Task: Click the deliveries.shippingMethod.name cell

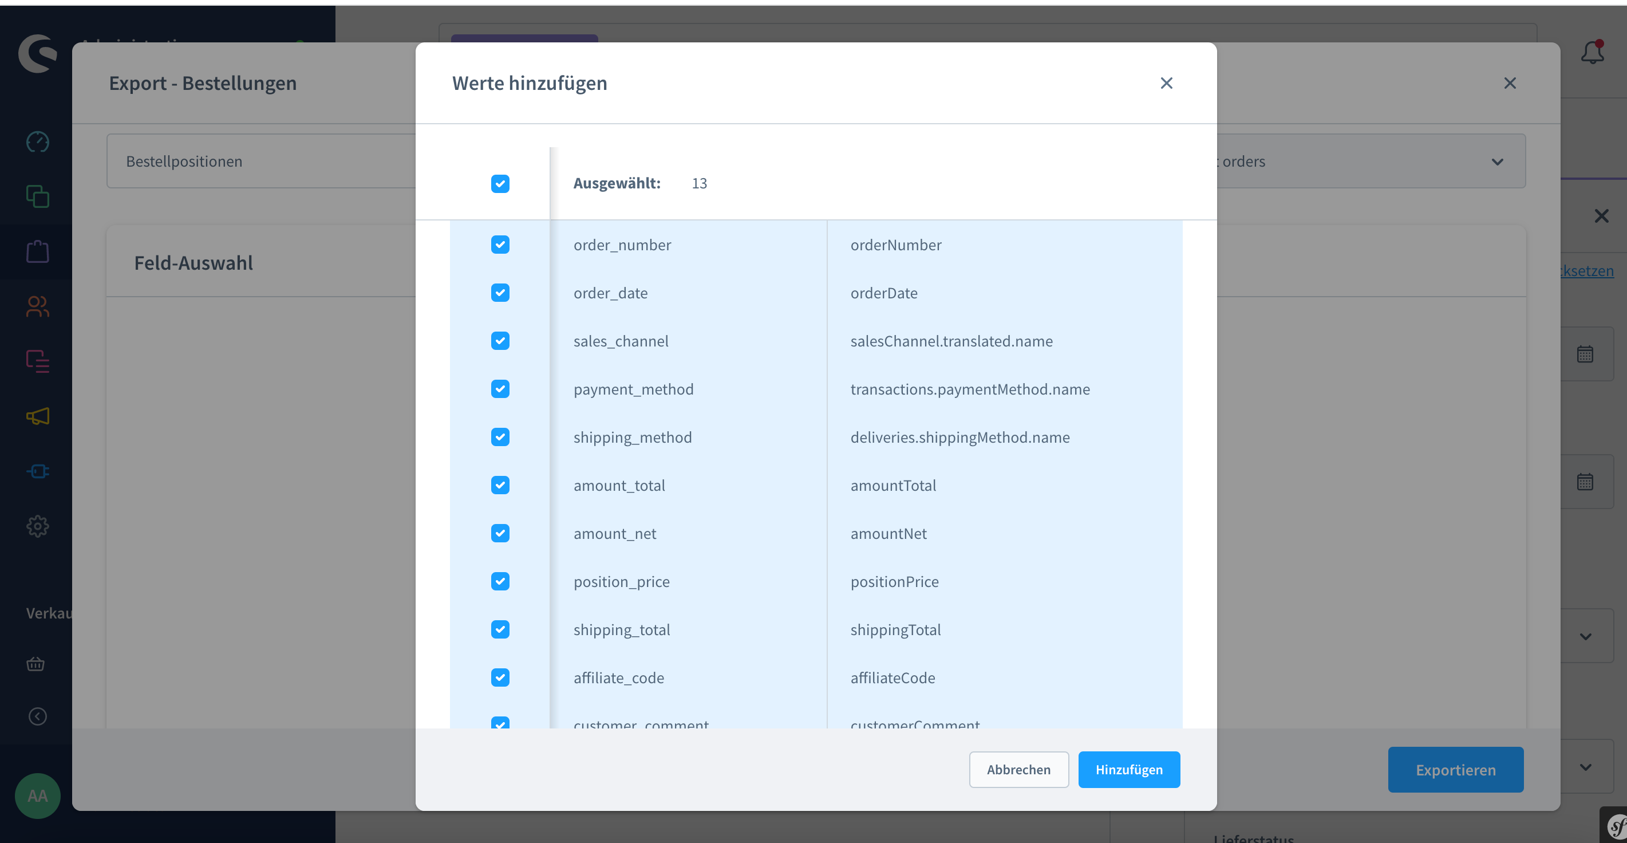Action: [x=960, y=436]
